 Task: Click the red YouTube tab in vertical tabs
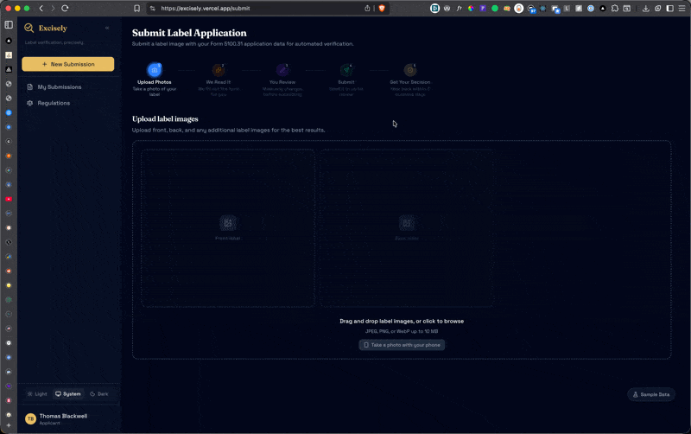[x=9, y=200]
